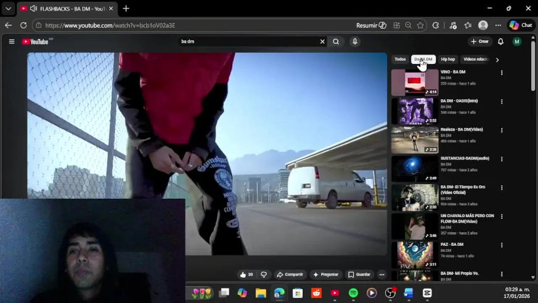Click the zoom out magnifier in address bar
Viewport: 538px width, 303px height.
pos(408,25)
